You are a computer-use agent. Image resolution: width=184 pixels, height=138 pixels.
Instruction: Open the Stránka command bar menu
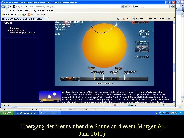(x=142, y=19)
